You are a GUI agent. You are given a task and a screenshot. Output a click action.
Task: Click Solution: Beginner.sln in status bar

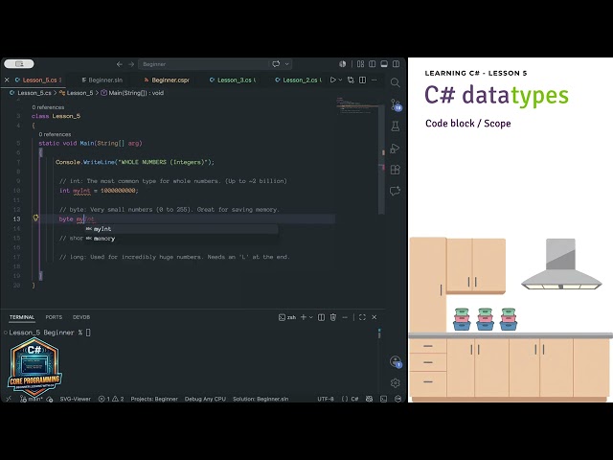click(x=261, y=399)
